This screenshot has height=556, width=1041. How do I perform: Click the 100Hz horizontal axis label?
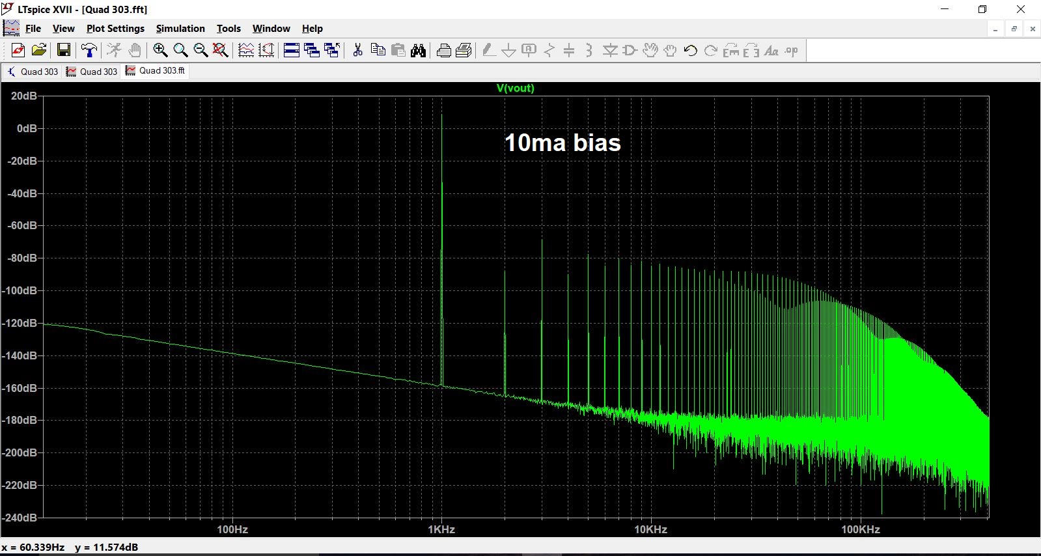(x=232, y=529)
